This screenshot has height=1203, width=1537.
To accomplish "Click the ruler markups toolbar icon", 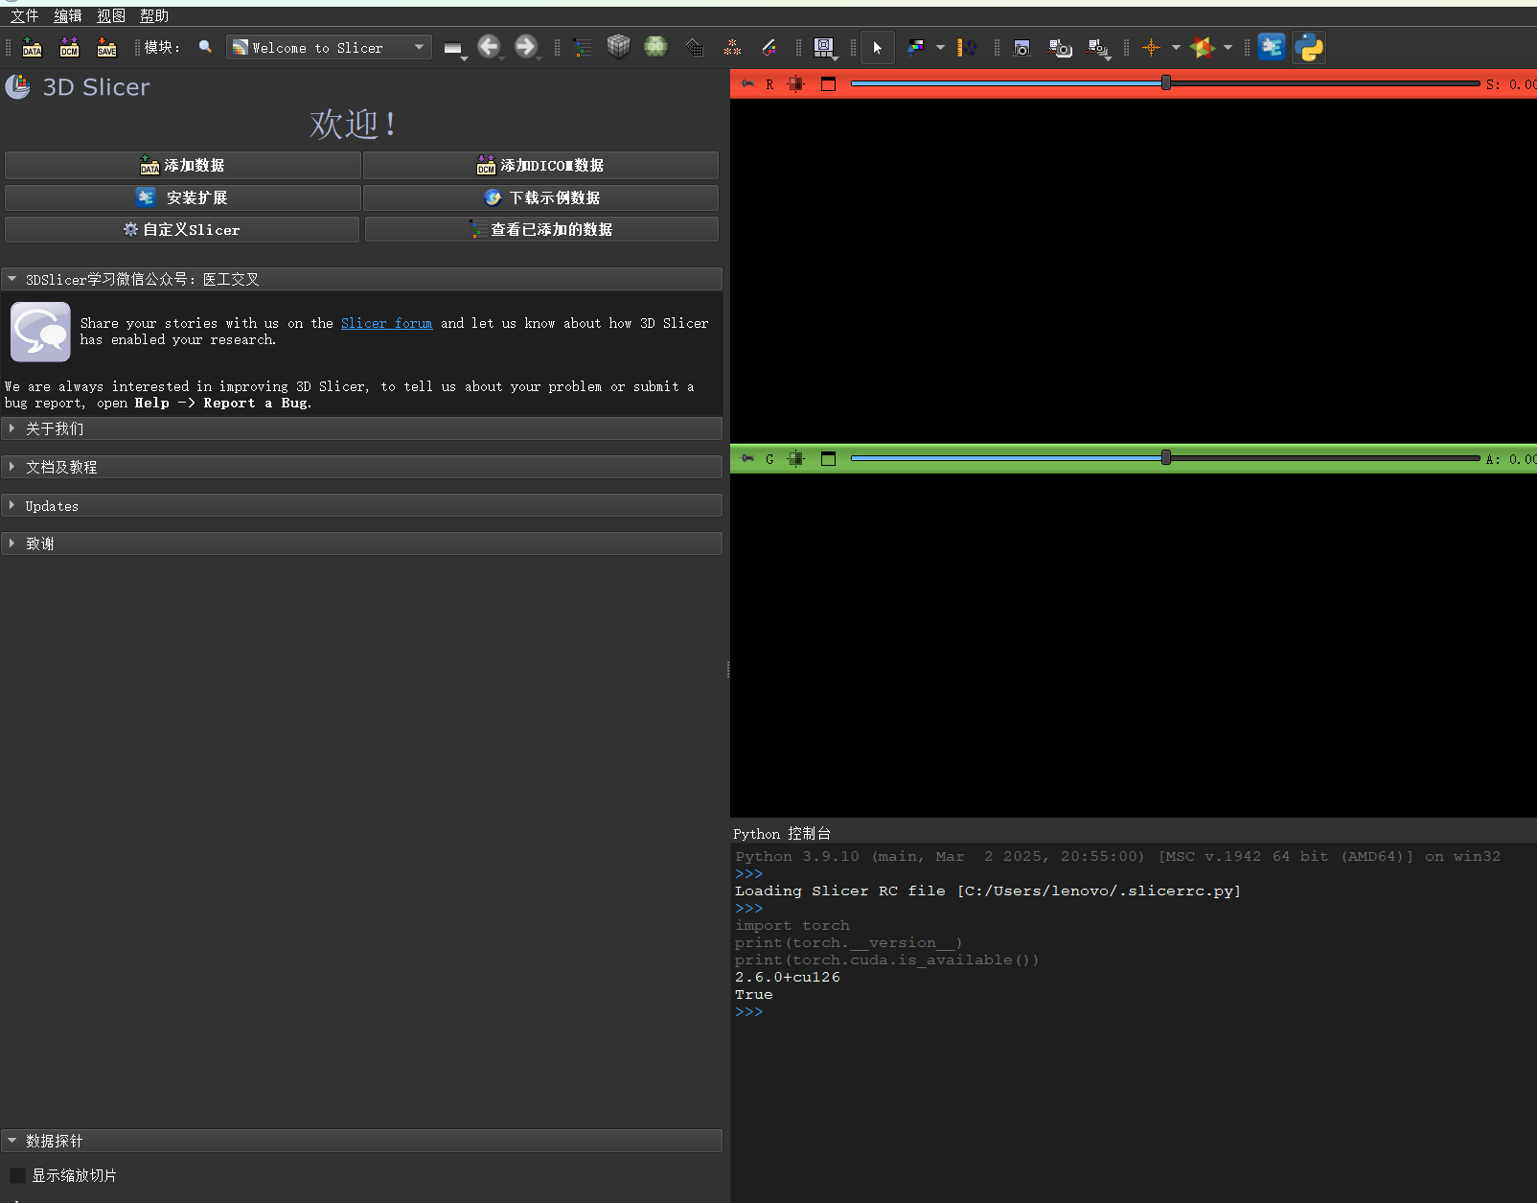I will 968,47.
